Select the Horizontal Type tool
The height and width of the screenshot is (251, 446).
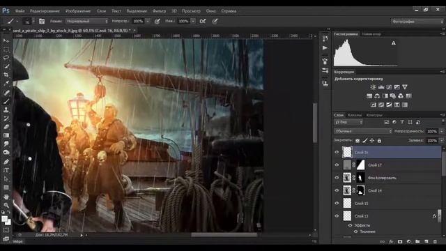(6, 170)
